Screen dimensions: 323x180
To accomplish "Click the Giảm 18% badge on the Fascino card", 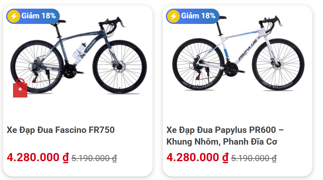I will (x=38, y=16).
